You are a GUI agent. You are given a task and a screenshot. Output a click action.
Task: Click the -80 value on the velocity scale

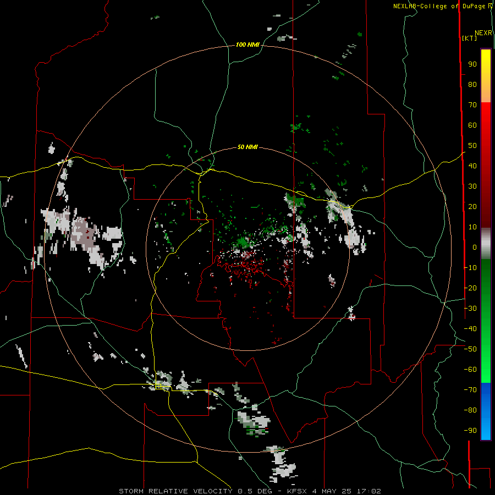coord(470,410)
